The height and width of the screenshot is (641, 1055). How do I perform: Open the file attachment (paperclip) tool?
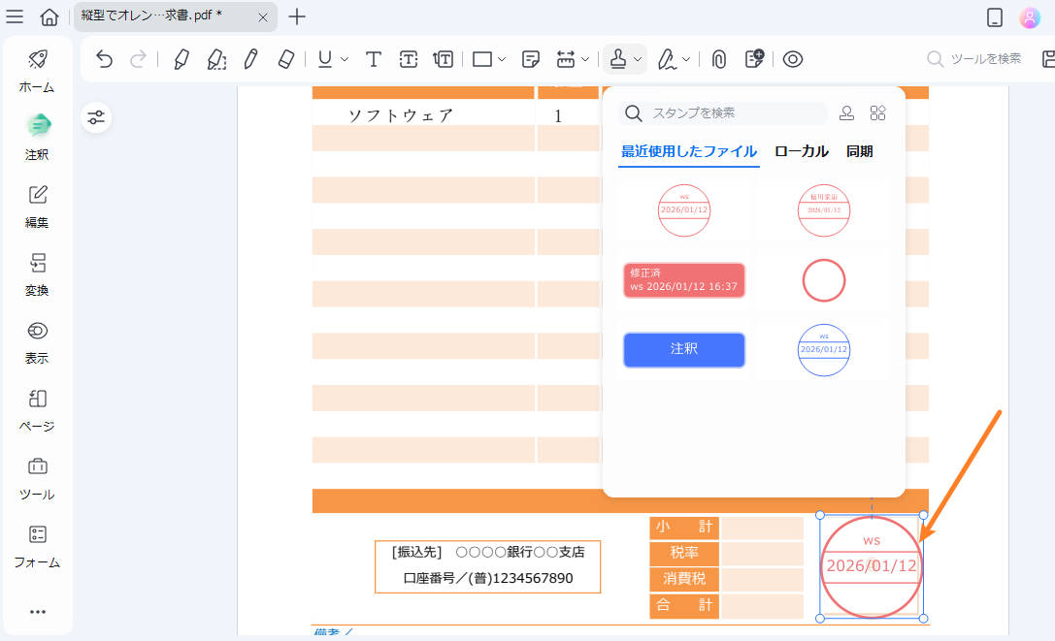pos(716,59)
